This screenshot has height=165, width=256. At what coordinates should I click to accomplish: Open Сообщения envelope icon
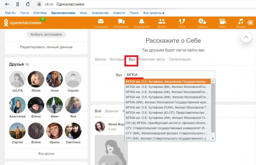[101, 21]
